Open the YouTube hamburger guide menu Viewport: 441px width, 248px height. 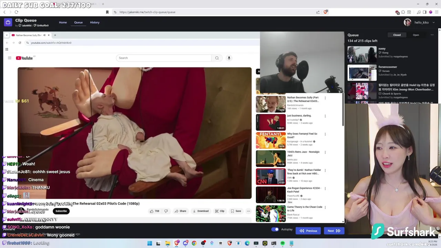click(x=10, y=58)
